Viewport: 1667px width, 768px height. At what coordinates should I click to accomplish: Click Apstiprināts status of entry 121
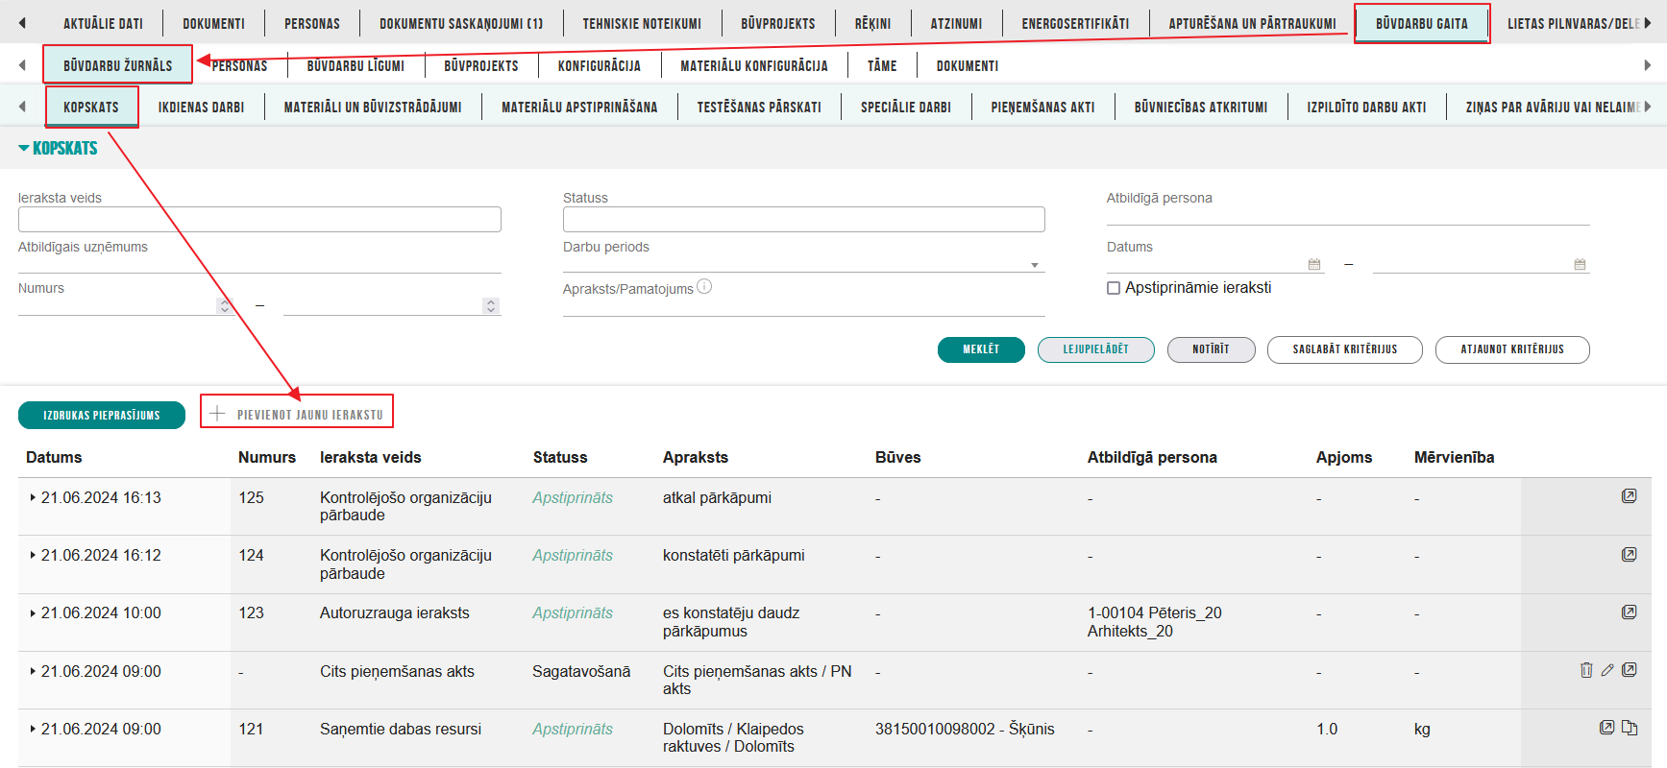(x=573, y=729)
